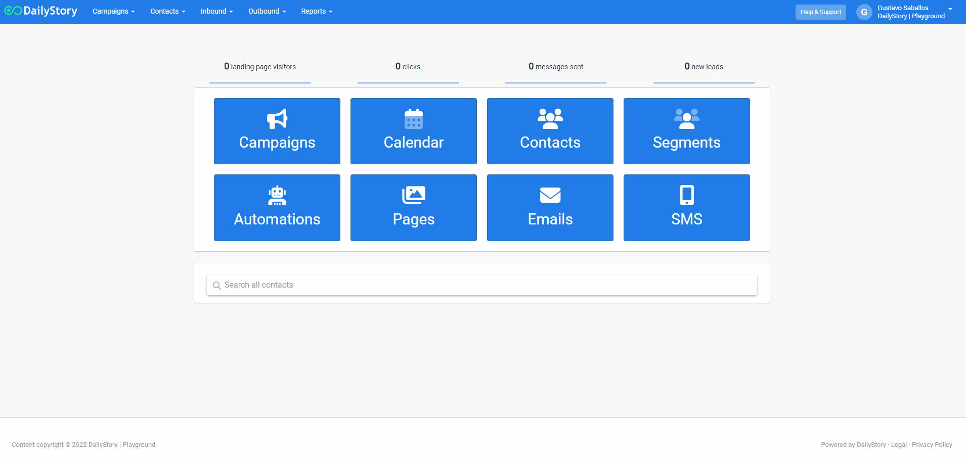
Task: Click the envelope icon on Emails tile
Action: [550, 195]
